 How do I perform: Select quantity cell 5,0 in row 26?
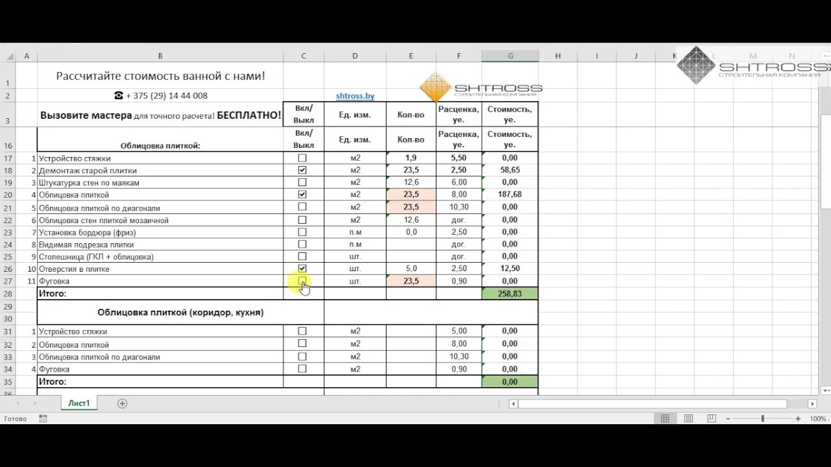pyautogui.click(x=411, y=269)
